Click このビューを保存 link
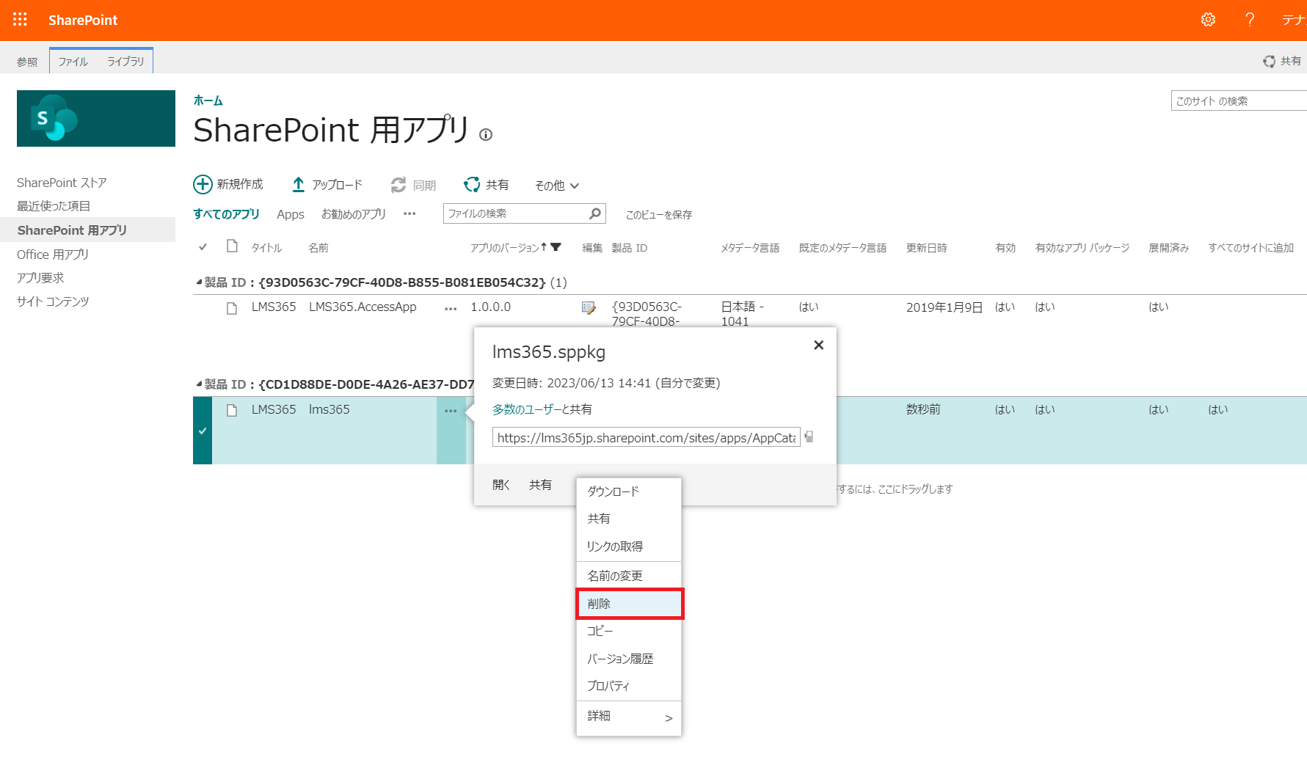 659,215
